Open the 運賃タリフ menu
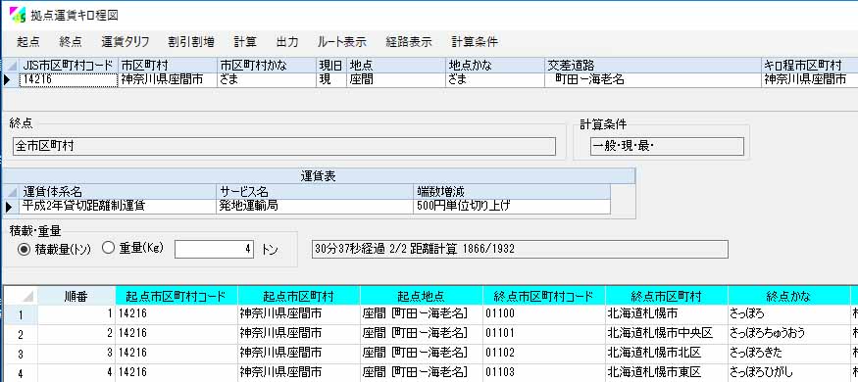This screenshot has width=858, height=382. [x=126, y=42]
